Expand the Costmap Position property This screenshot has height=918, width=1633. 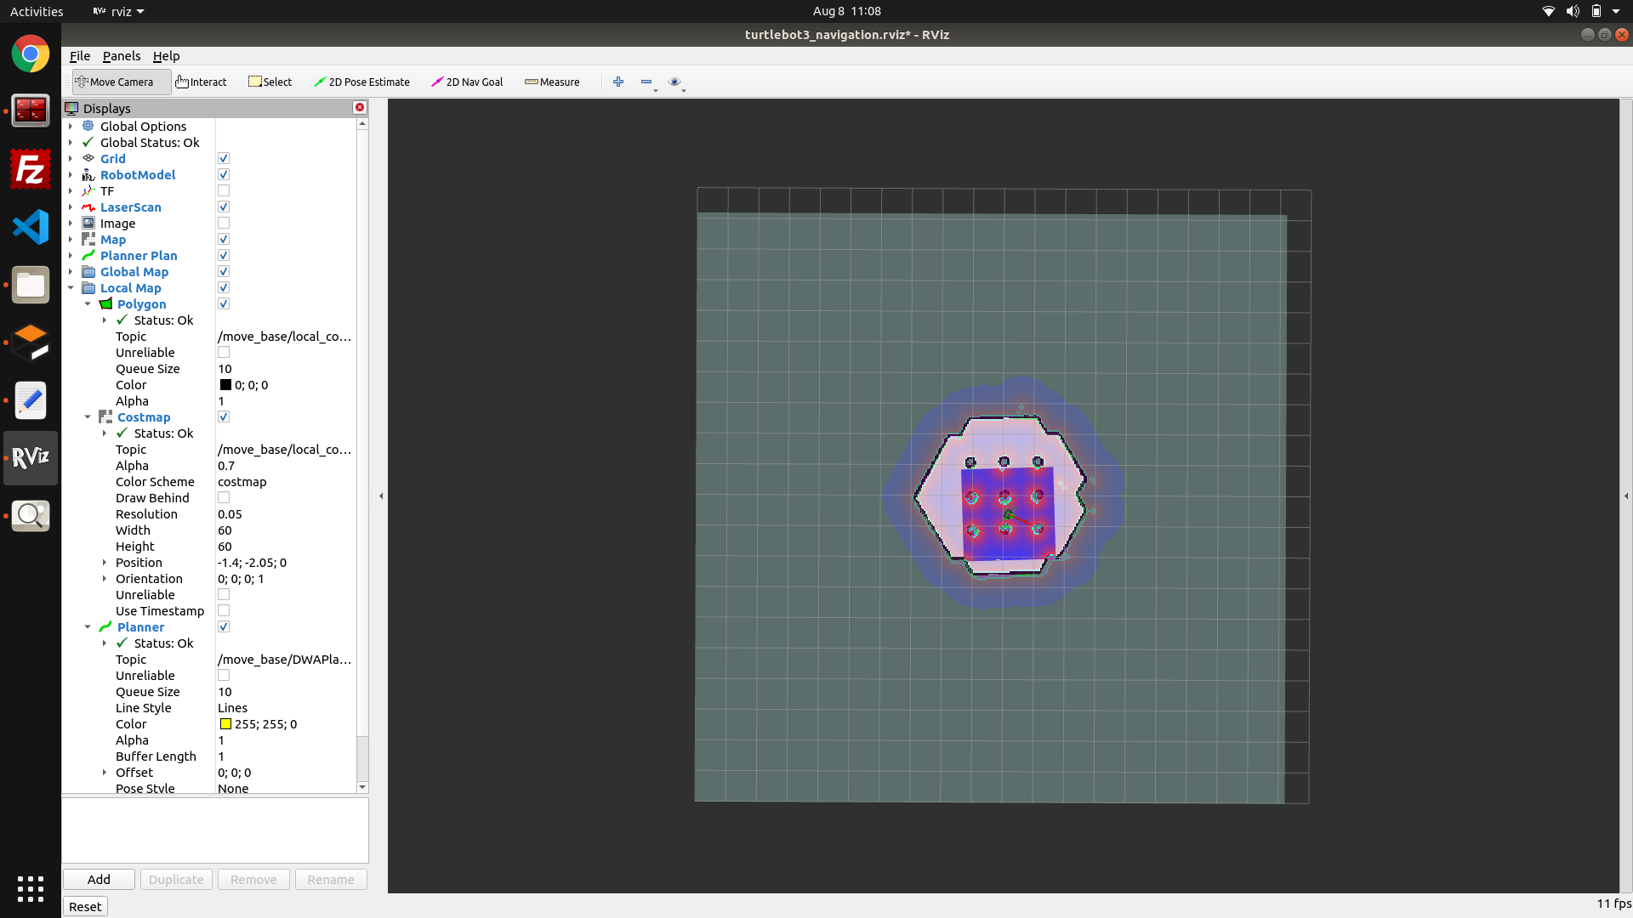tap(105, 562)
